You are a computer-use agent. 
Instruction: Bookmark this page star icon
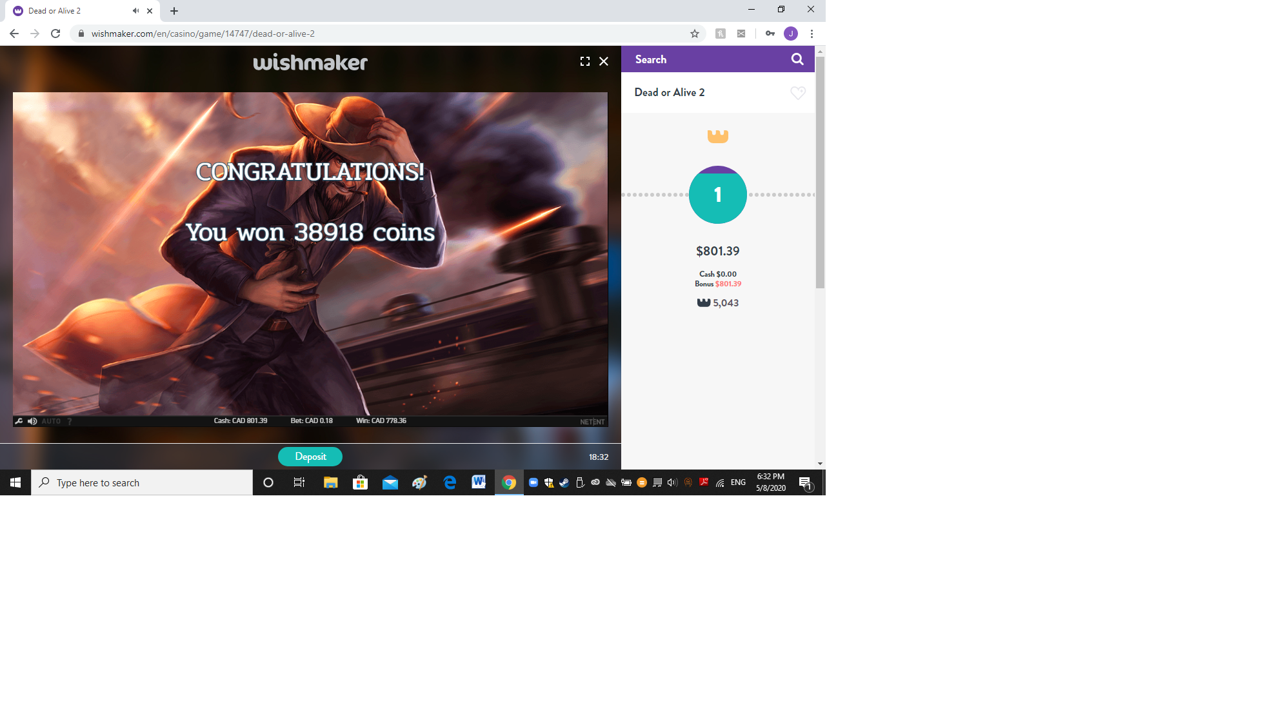click(695, 34)
